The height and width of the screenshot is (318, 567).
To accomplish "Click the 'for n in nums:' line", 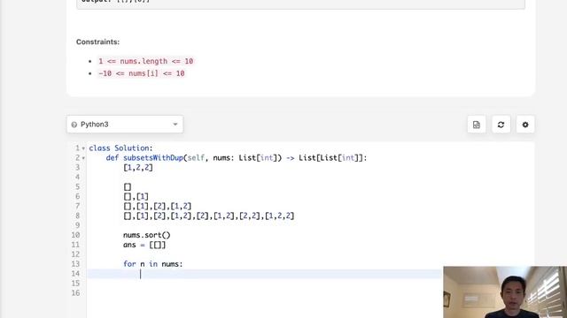I will (x=153, y=264).
